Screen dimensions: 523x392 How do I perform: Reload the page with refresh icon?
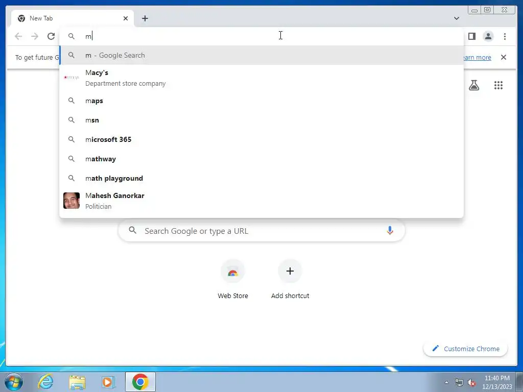[x=51, y=36]
